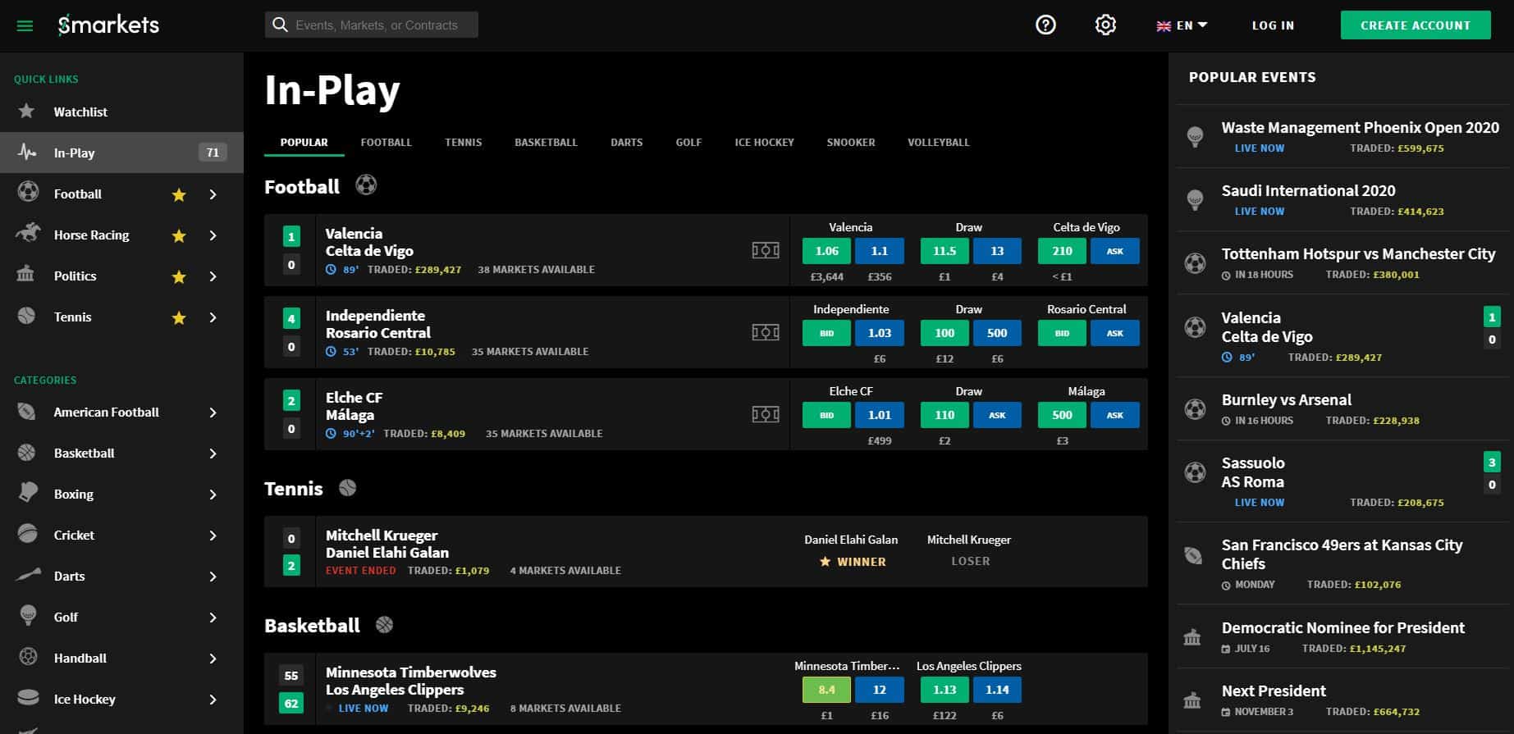
Task: Click the Log In link
Action: click(x=1273, y=25)
